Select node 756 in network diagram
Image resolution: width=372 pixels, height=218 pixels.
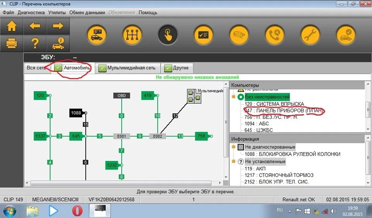point(201,136)
